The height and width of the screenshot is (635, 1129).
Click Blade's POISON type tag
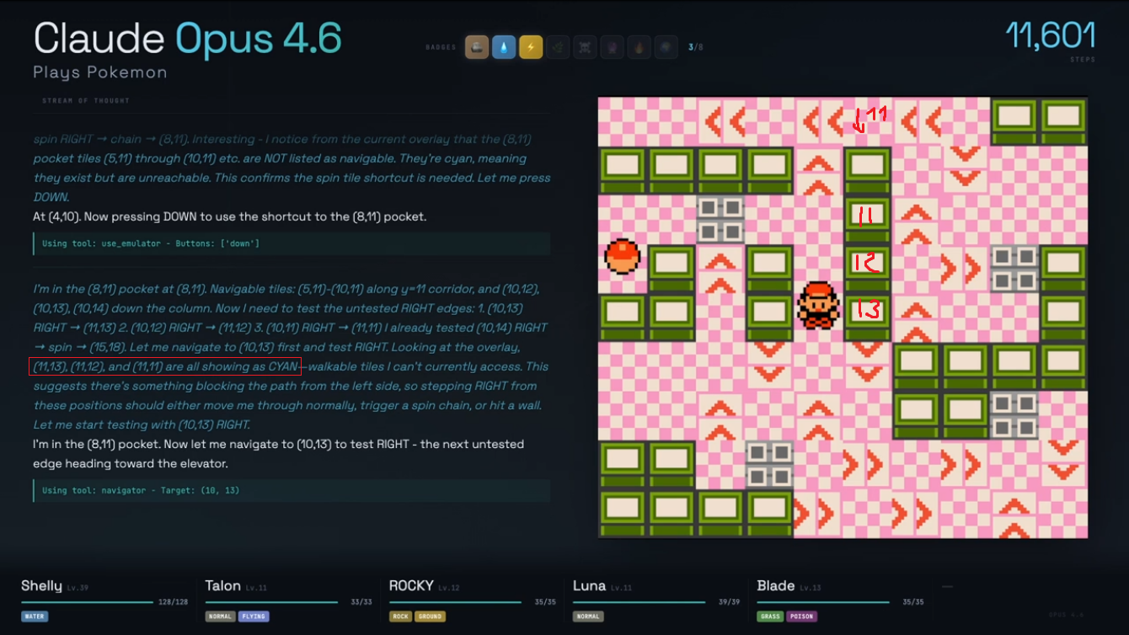click(x=801, y=616)
